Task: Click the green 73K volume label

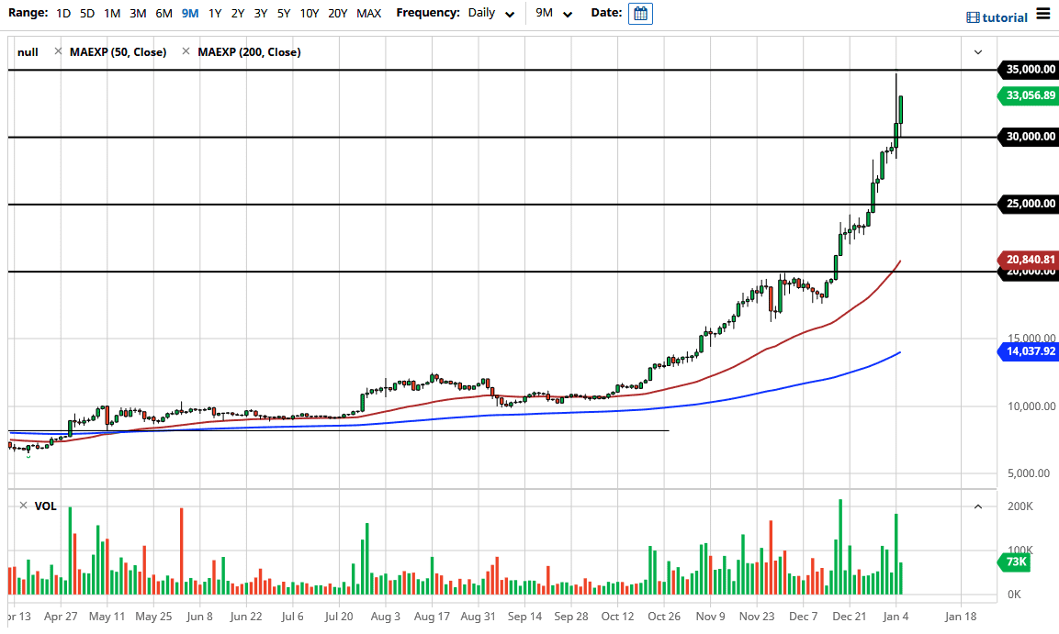Action: [1014, 560]
